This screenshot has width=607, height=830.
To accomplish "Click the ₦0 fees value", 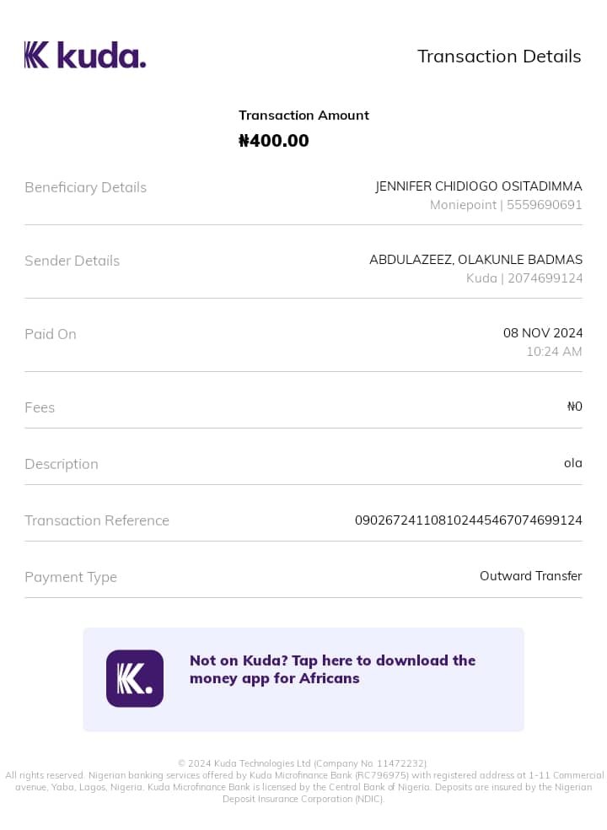I will (574, 407).
